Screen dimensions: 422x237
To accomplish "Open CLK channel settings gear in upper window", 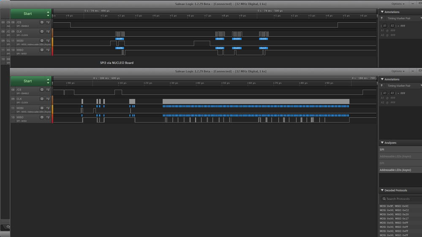I will point(42,32).
